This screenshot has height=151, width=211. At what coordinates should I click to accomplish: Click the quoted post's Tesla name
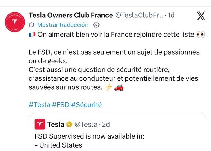point(56,124)
